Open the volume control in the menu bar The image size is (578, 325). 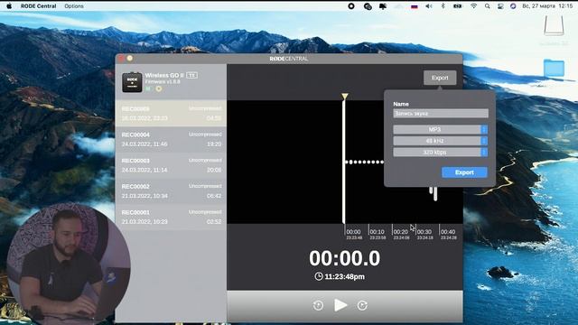pyautogui.click(x=429, y=6)
